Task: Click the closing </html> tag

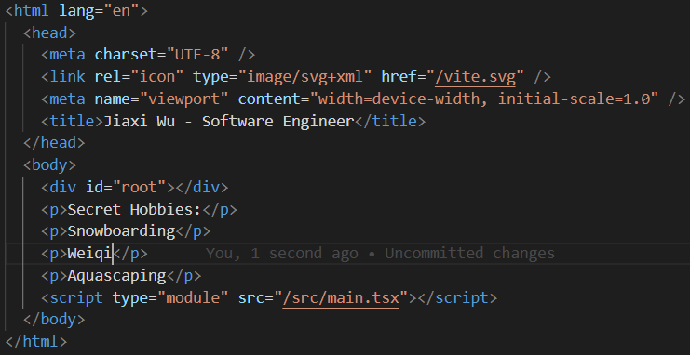Action: coord(36,341)
